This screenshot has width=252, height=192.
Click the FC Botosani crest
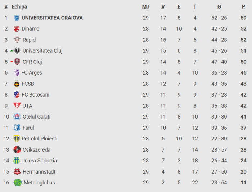(x=16, y=95)
